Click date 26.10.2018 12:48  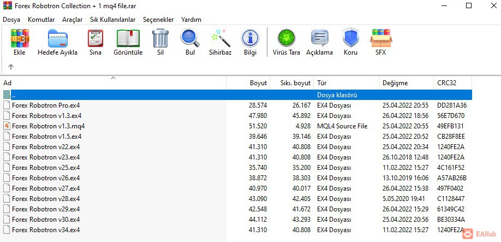[405, 157]
